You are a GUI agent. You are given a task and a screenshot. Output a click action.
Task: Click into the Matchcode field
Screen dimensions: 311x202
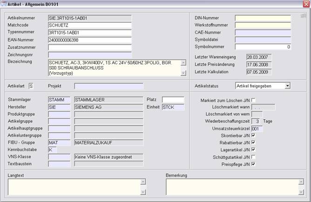click(x=90, y=26)
